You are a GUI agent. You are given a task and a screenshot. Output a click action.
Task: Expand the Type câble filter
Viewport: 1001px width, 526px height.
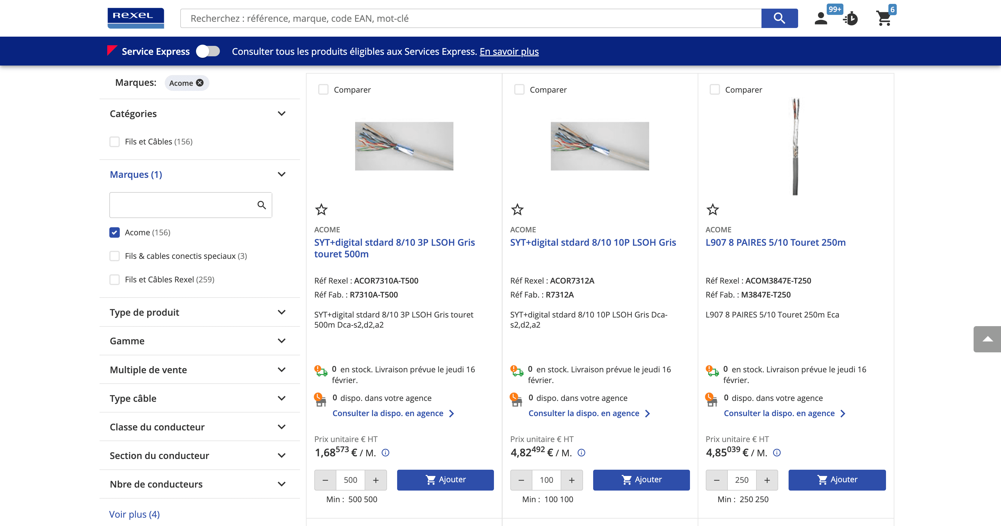click(x=282, y=398)
